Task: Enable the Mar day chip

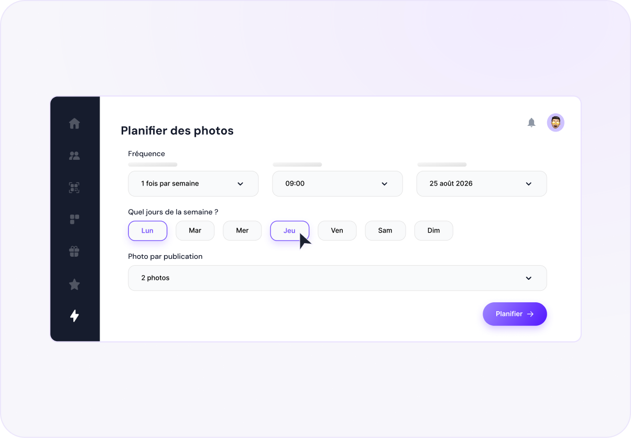Action: pyautogui.click(x=195, y=231)
